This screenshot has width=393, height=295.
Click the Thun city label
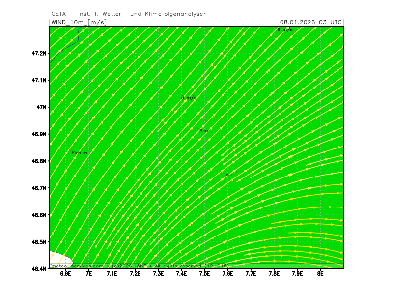[227, 174]
